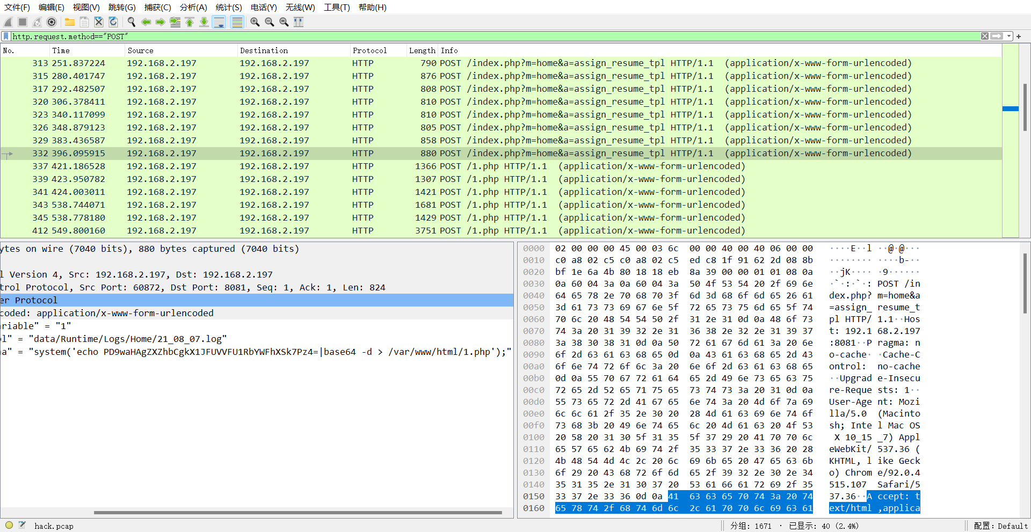Image resolution: width=1031 pixels, height=532 pixels.
Task: Go forward with the right green arrow
Action: pos(161,22)
